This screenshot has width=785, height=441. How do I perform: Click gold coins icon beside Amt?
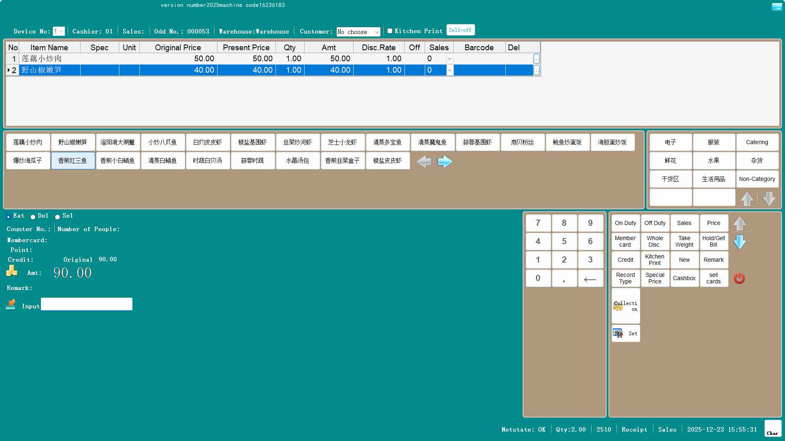click(12, 271)
